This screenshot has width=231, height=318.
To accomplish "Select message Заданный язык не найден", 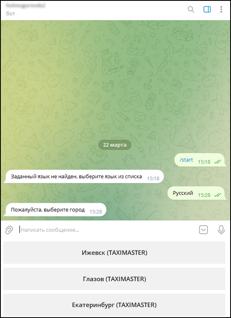I will [84, 176].
